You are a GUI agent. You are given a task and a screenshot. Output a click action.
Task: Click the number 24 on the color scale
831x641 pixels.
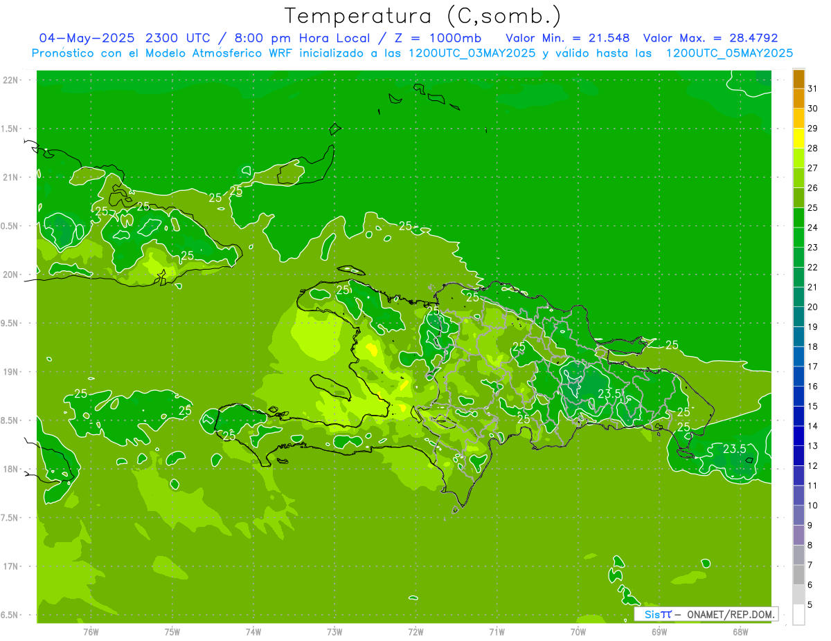pos(813,227)
